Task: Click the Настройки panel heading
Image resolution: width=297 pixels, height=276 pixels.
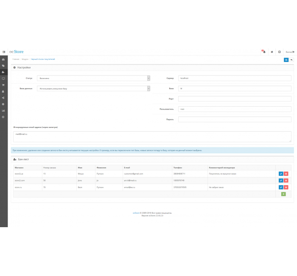Action: (x=22, y=68)
